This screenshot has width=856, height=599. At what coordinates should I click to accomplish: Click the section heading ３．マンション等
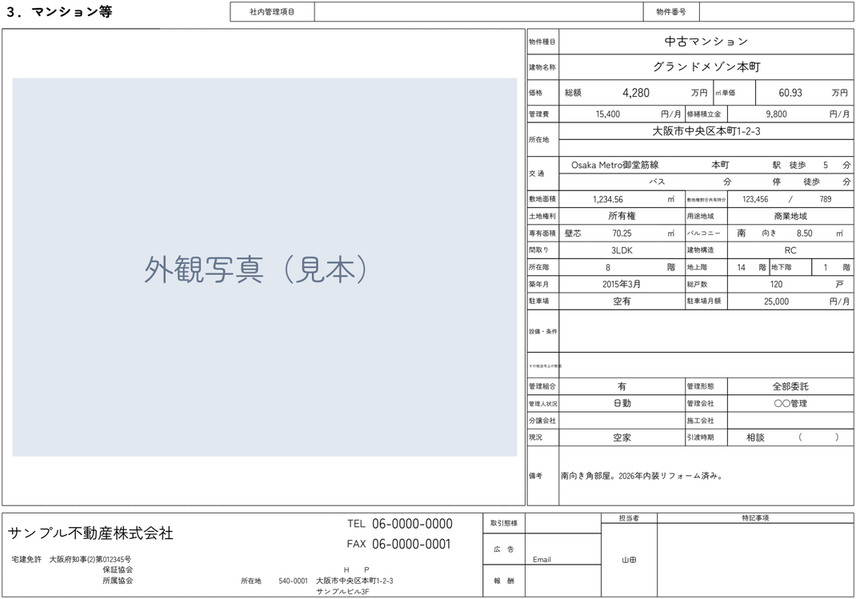pyautogui.click(x=59, y=12)
